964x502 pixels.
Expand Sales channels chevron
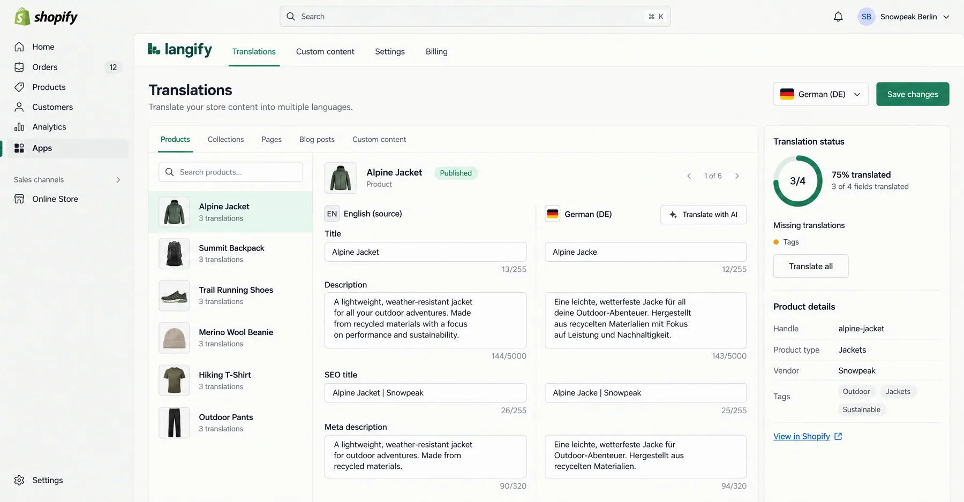tap(118, 180)
